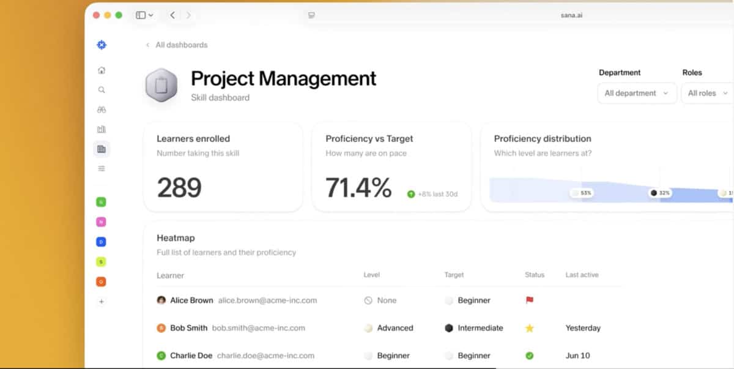This screenshot has width=734, height=369.
Task: Open the All roles dropdown
Action: [x=708, y=93]
